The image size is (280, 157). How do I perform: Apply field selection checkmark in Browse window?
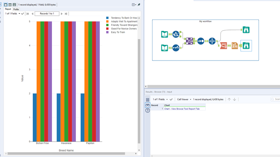(22, 14)
